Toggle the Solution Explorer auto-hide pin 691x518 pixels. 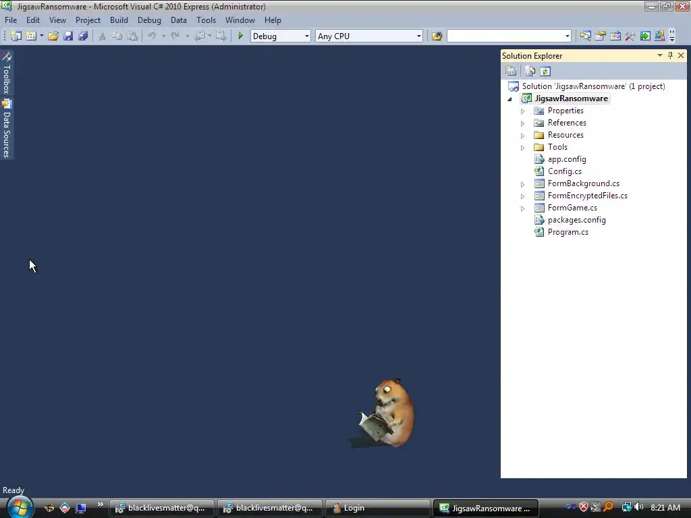click(670, 55)
